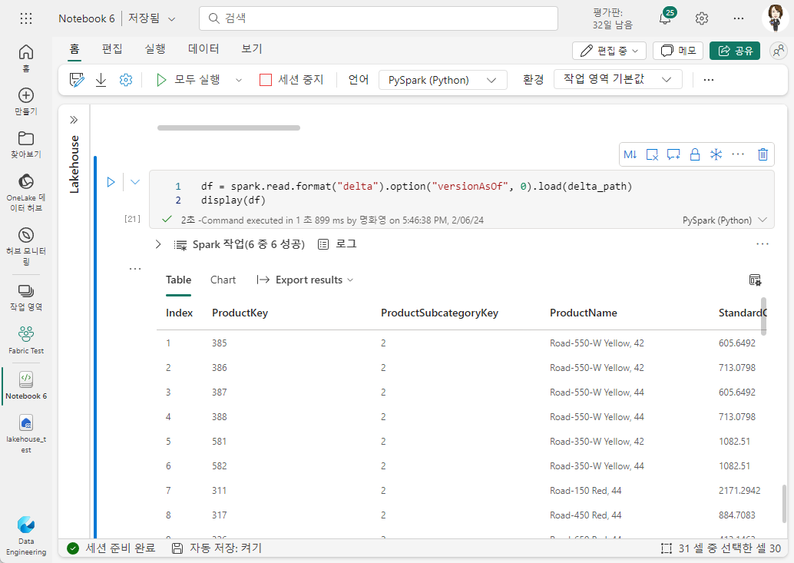Open dropdown next to 모두 실행
794x563 pixels.
(x=239, y=80)
